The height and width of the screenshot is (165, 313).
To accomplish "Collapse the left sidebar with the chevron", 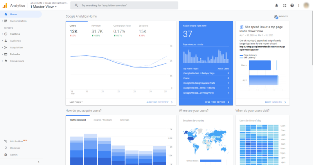I will (x=39, y=162).
